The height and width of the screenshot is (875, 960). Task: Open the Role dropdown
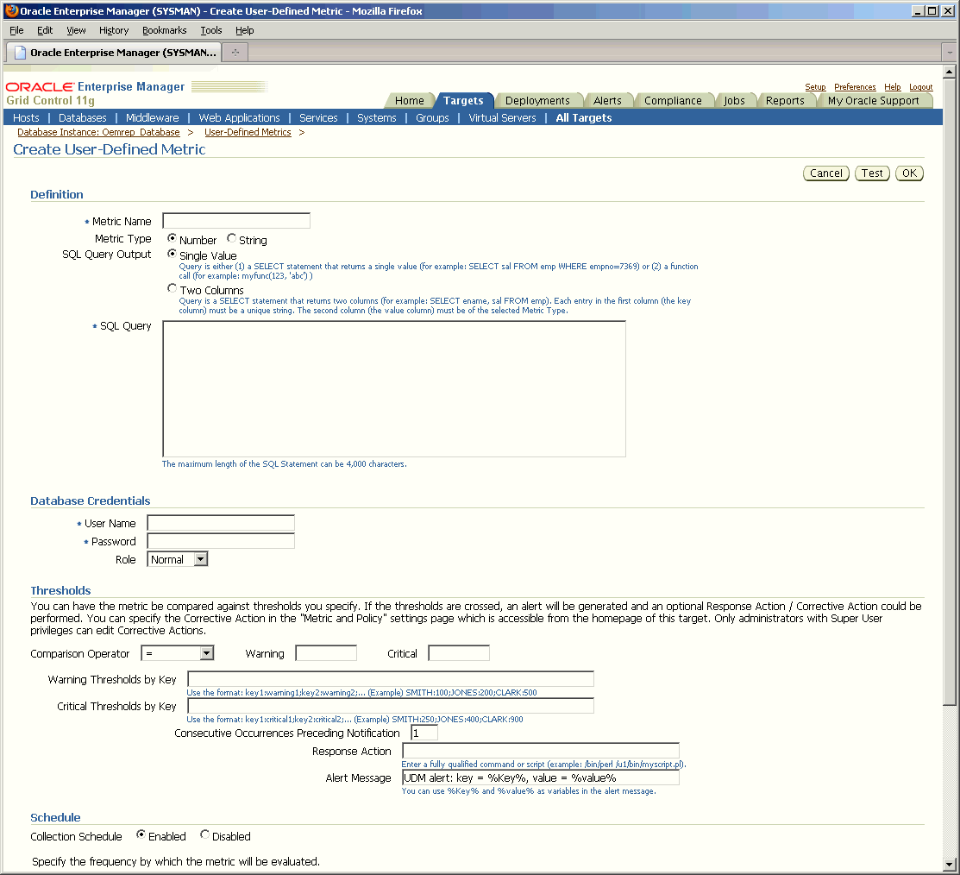178,559
